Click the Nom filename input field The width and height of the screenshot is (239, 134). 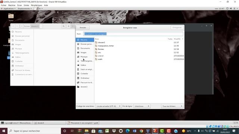pyautogui.click(x=133, y=34)
